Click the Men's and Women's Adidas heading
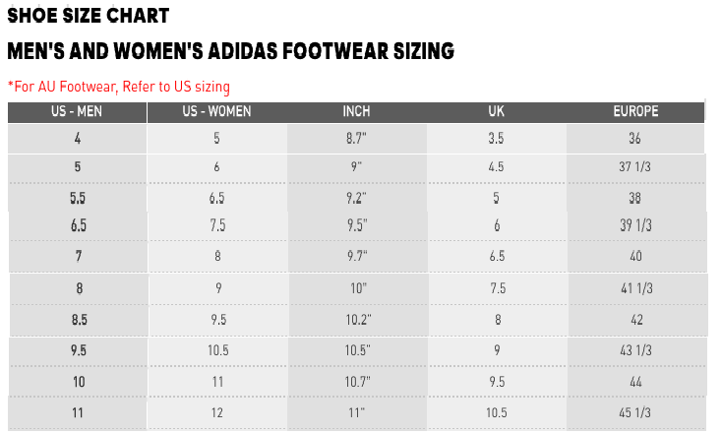The image size is (722, 433). tap(230, 51)
